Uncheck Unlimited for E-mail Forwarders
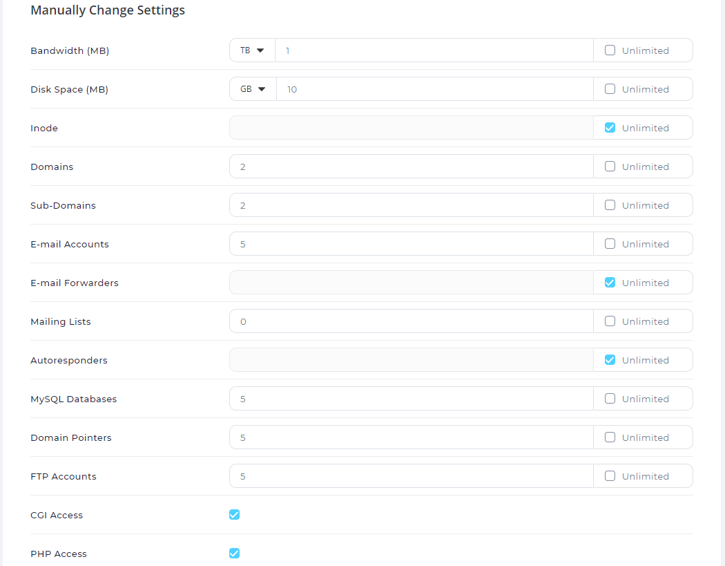Viewport: 725px width, 566px height. pos(610,282)
